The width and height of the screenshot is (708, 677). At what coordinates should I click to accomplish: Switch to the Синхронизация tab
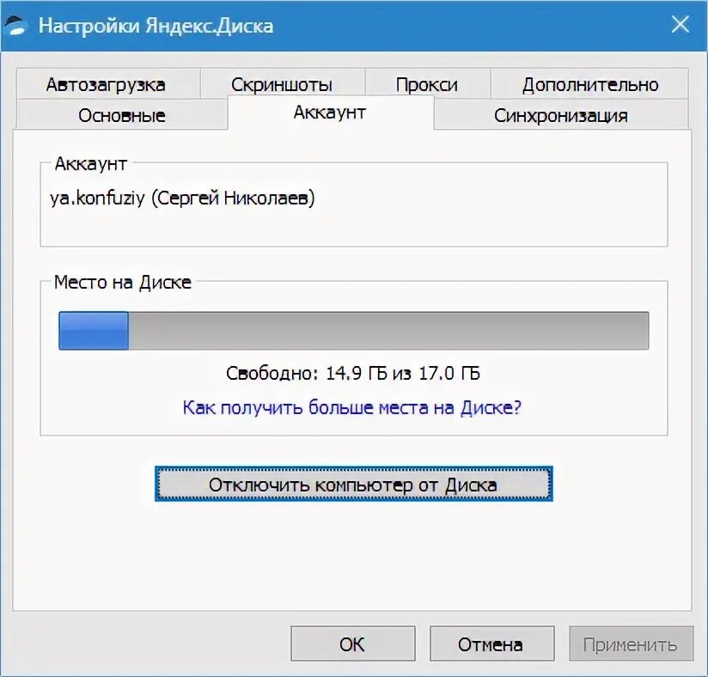(561, 115)
